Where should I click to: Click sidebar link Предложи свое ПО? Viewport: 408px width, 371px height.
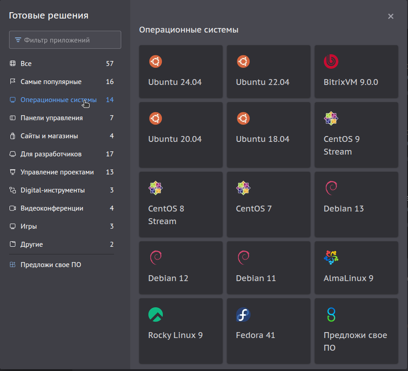coord(51,265)
